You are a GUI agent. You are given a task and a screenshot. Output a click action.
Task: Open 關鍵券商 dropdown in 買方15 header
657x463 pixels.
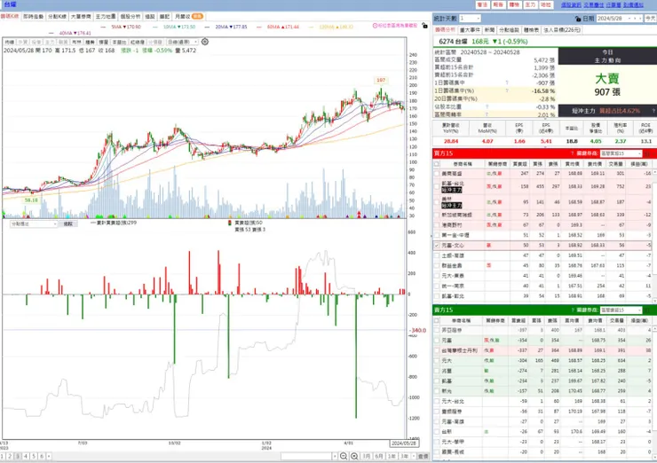[621, 153]
